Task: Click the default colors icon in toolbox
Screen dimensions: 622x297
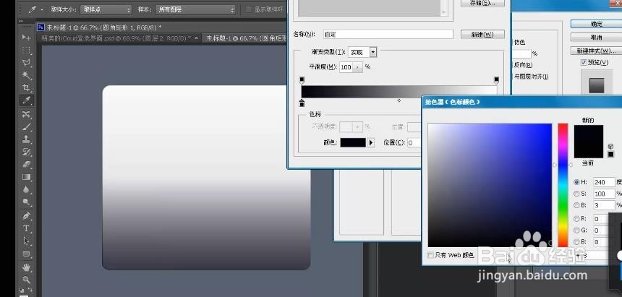Action: click(x=22, y=290)
